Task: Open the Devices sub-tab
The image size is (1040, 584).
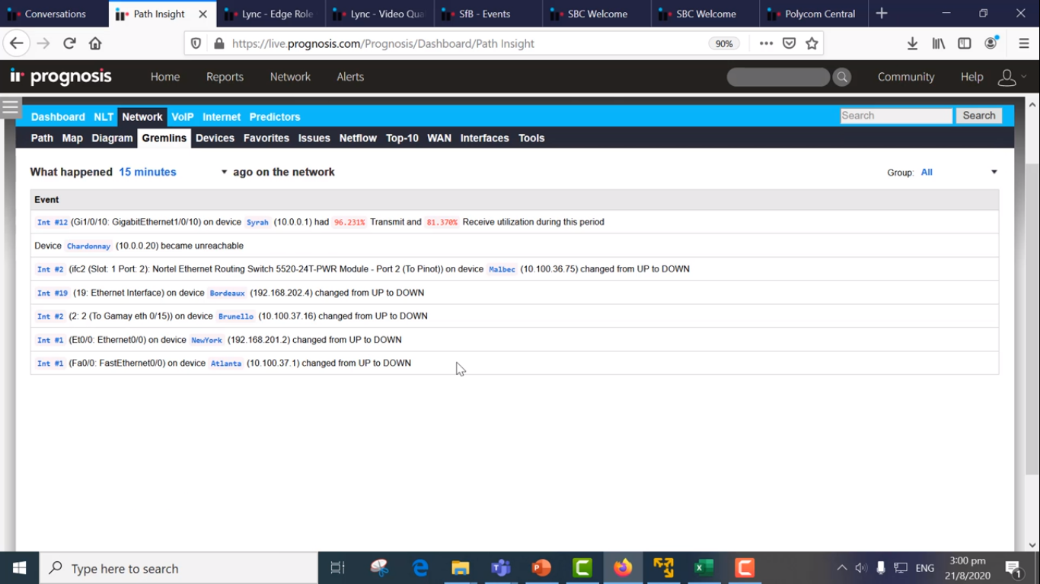Action: pyautogui.click(x=215, y=138)
